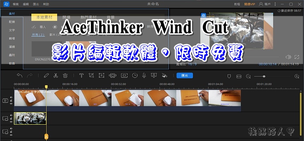Screen dimensions: 304x141
Task: Click the app logo in the title bar
Action: click(6, 4)
